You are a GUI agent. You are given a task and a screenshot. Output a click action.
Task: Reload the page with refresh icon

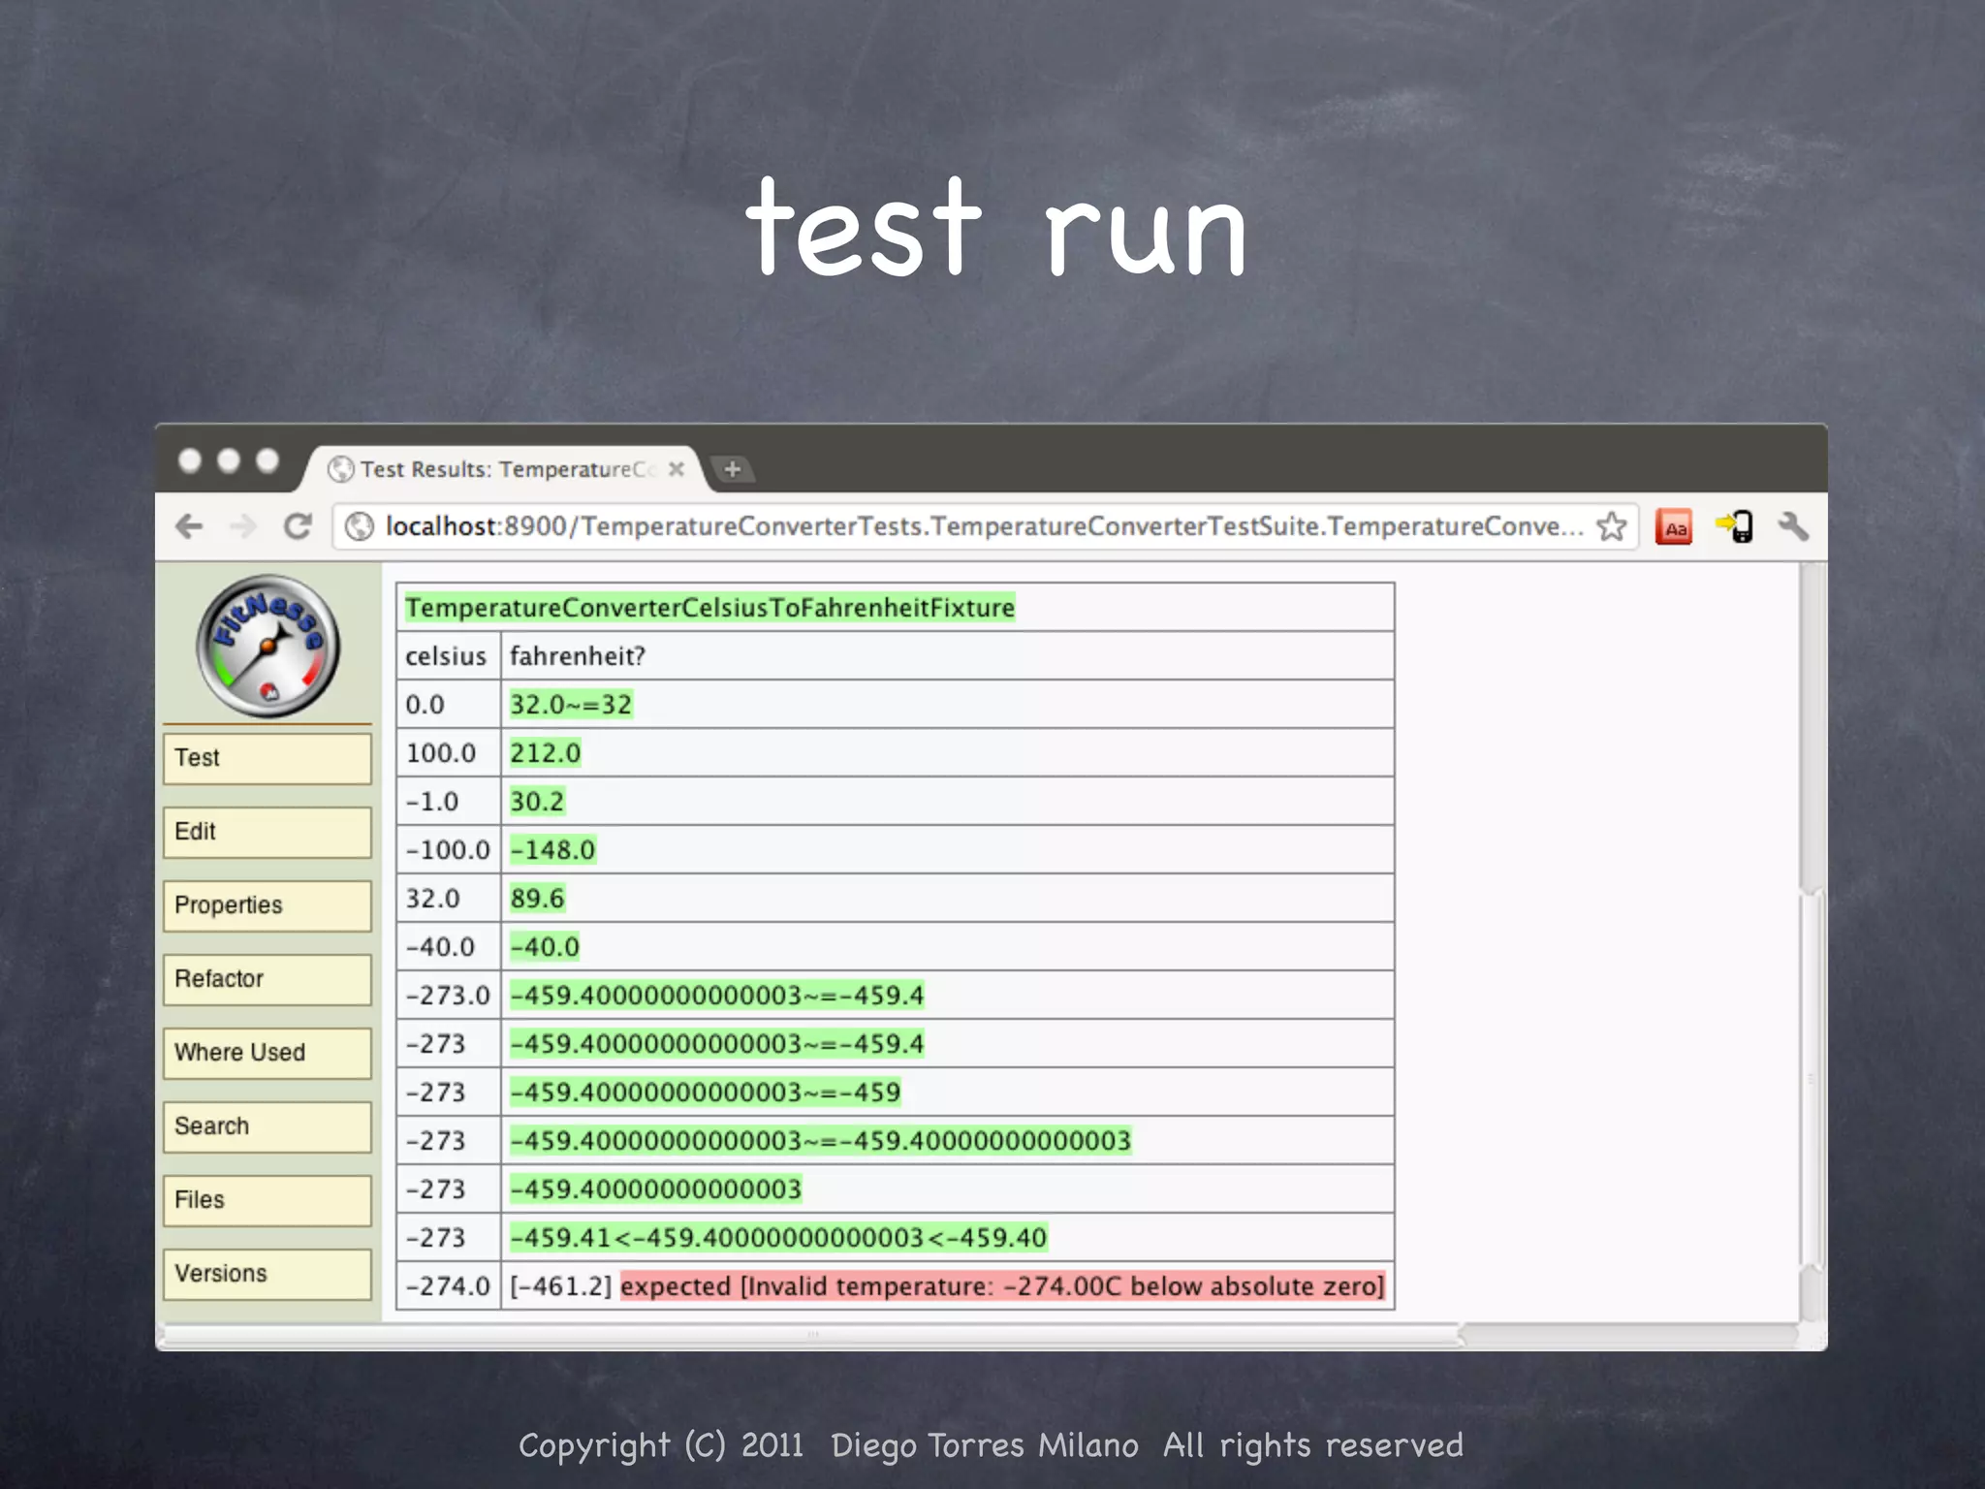click(x=298, y=526)
